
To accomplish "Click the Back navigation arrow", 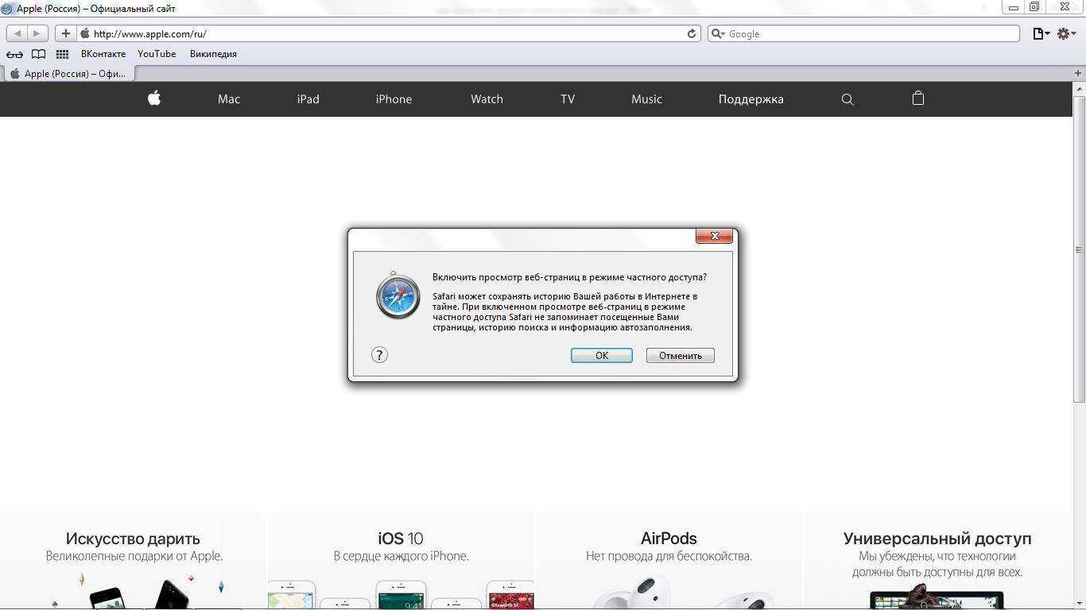I will [x=17, y=33].
